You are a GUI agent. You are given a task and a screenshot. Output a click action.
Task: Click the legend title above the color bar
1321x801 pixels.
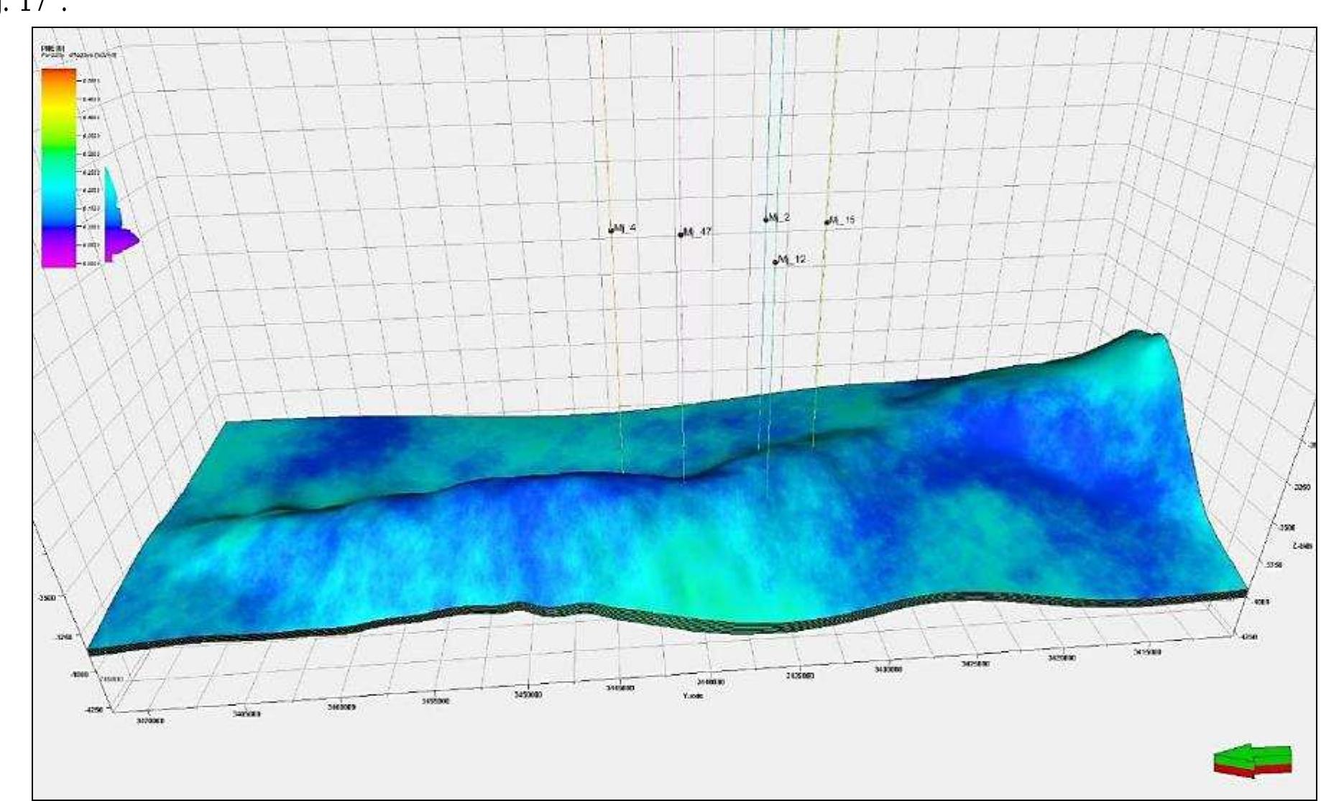(78, 52)
